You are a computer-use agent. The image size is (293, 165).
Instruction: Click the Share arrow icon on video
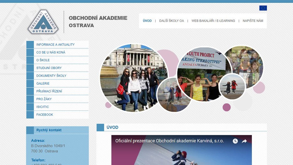[244, 141]
